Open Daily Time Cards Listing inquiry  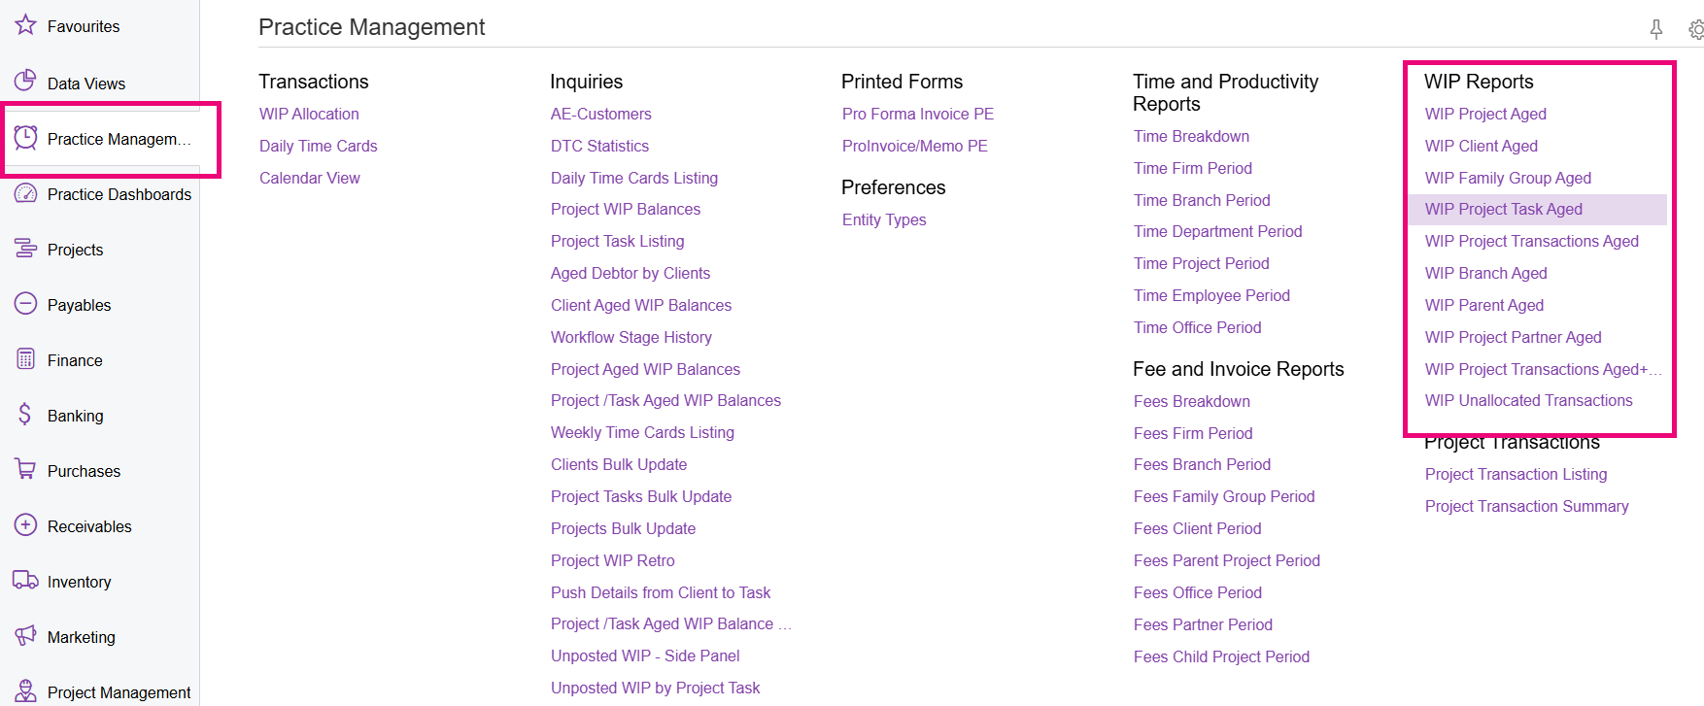point(633,178)
